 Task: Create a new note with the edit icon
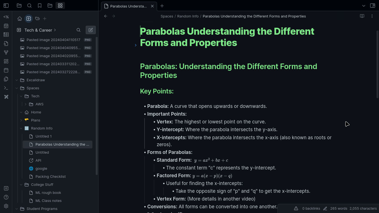click(x=91, y=30)
